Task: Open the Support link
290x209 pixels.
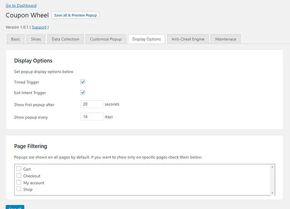Action: (39, 27)
